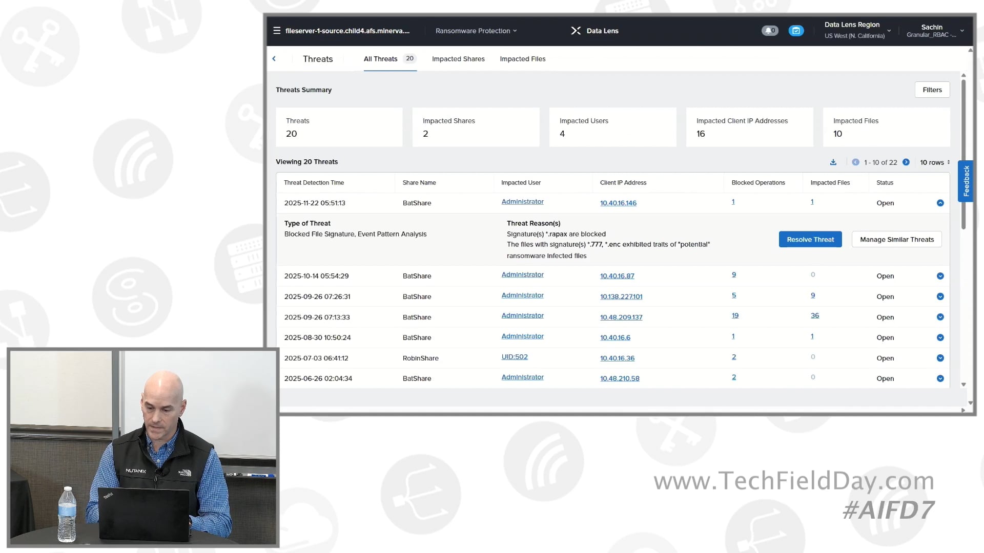
Task: Collapse the expanded BatShare threat row
Action: [x=940, y=203]
